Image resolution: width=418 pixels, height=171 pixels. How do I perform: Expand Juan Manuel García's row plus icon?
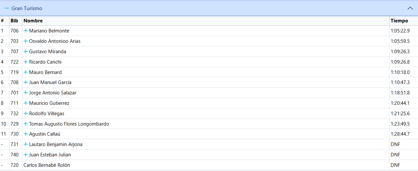pyautogui.click(x=26, y=82)
